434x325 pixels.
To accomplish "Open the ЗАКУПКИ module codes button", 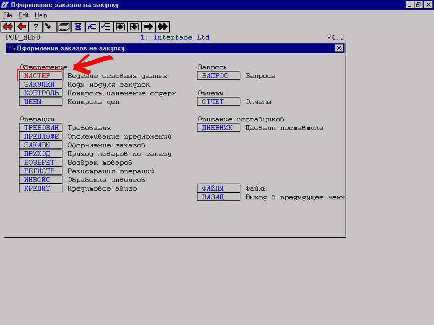I will click(41, 84).
